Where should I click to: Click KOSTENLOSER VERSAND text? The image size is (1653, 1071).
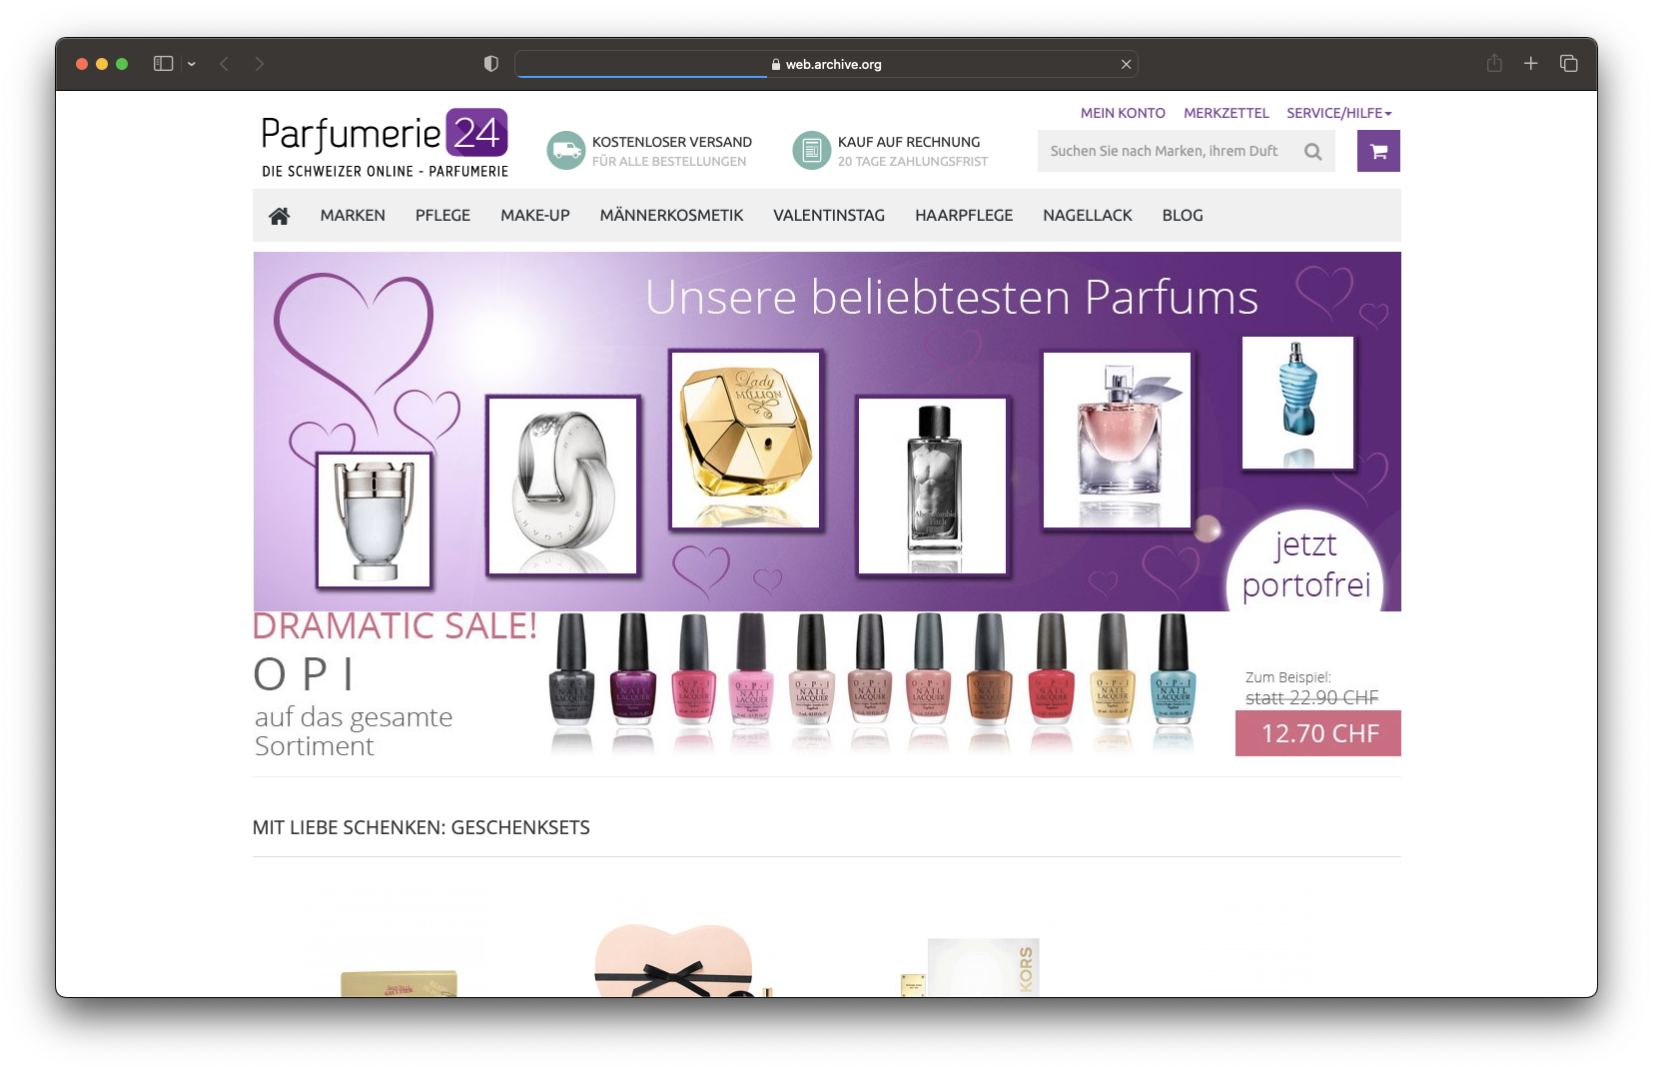tap(672, 142)
